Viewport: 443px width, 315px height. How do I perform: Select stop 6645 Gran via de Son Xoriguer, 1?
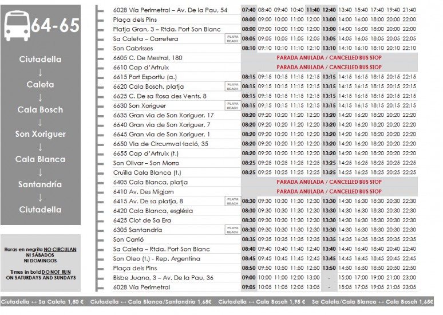[x=161, y=135]
